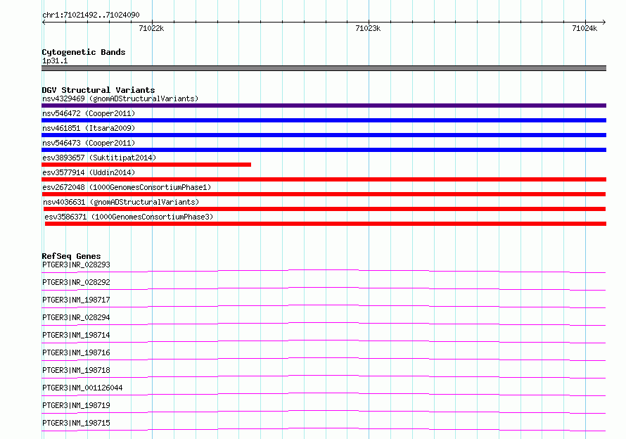Image resolution: width=626 pixels, height=439 pixels.
Task: Open variant esv2672048 (1000GenomesConsortiumPhase1) label
Action: (127, 187)
